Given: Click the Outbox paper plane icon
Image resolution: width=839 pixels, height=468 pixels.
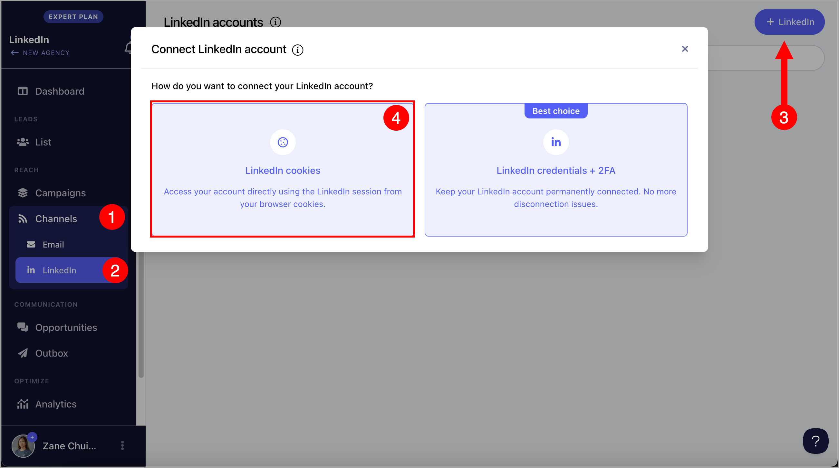Looking at the screenshot, I should coord(23,353).
